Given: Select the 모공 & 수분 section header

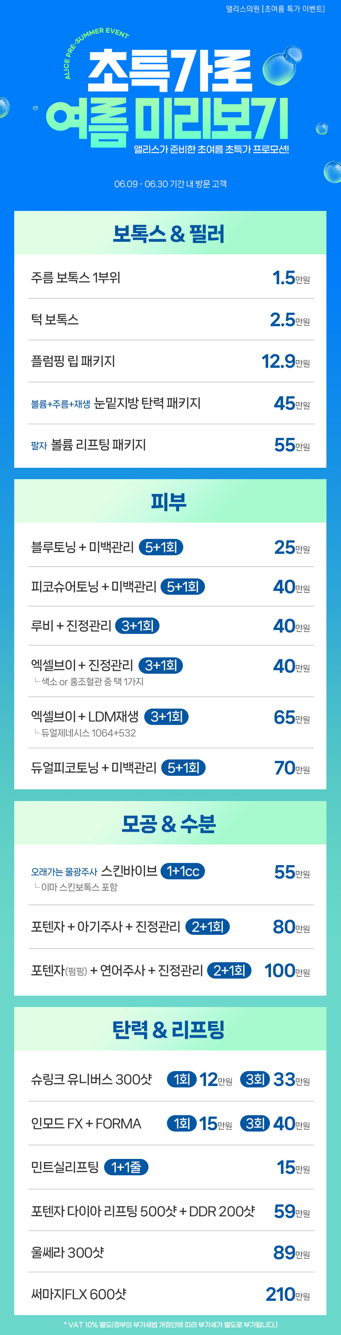Looking at the screenshot, I should click(x=170, y=823).
